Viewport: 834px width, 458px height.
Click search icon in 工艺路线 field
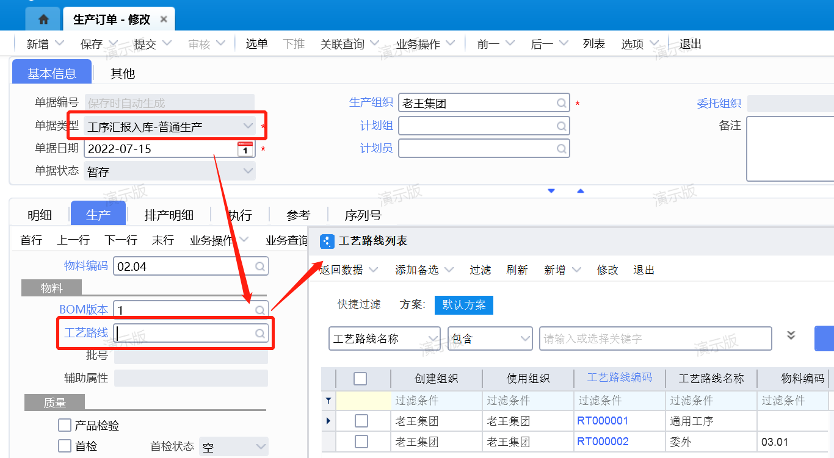tap(260, 333)
